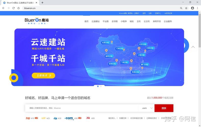Open the browser profile account icon
The height and width of the screenshot is (127, 201).
pos(192,8)
